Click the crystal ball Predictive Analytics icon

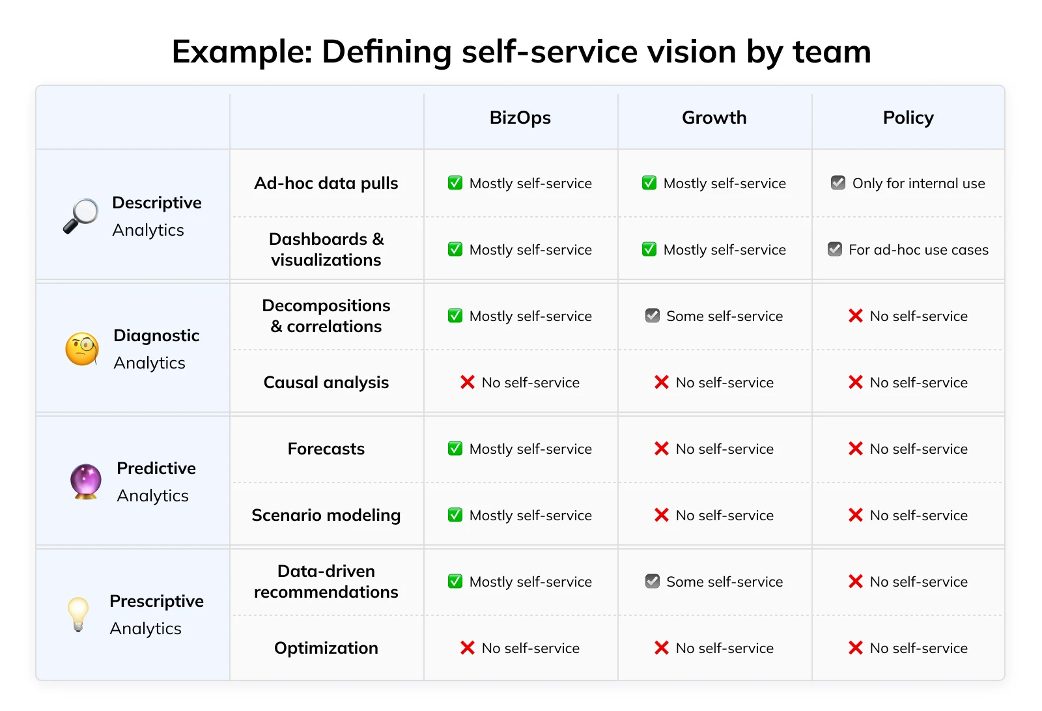click(86, 482)
